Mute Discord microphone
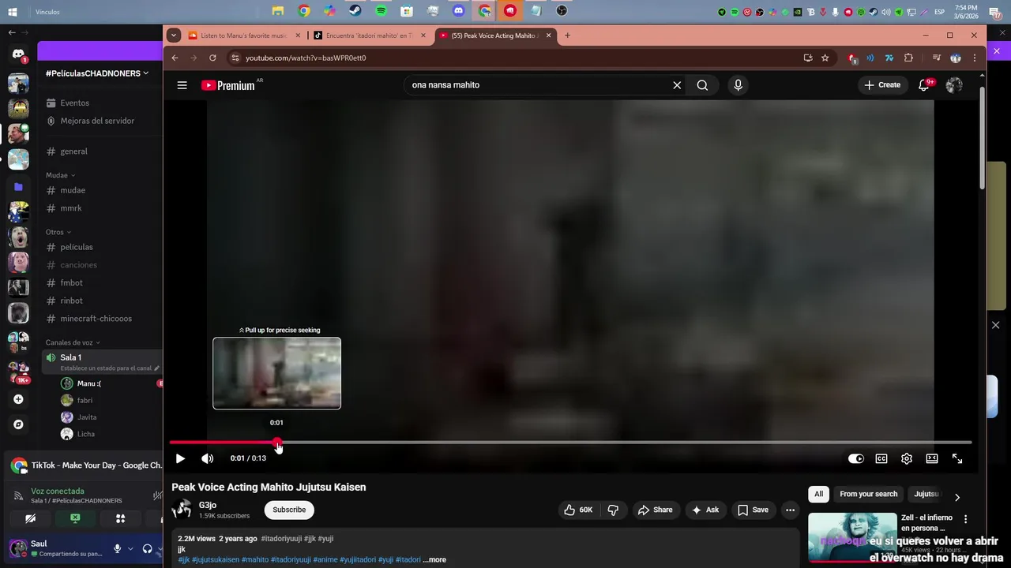The height and width of the screenshot is (568, 1011). pyautogui.click(x=117, y=548)
